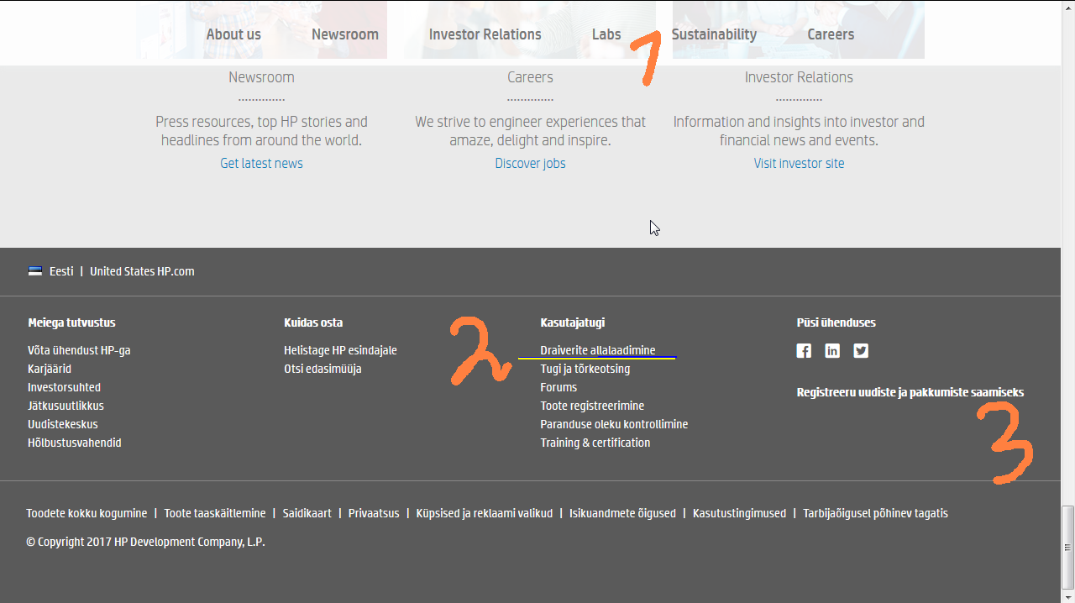Open HP LinkedIn page icon
This screenshot has width=1075, height=603.
tap(832, 351)
